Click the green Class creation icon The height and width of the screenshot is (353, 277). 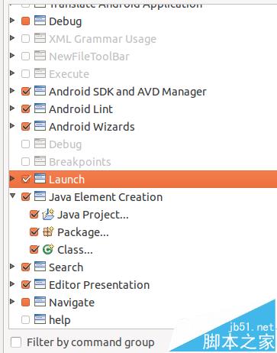pyautogui.click(x=48, y=249)
